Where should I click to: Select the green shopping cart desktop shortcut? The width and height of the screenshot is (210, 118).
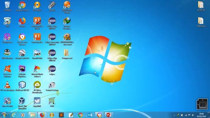[52, 102]
